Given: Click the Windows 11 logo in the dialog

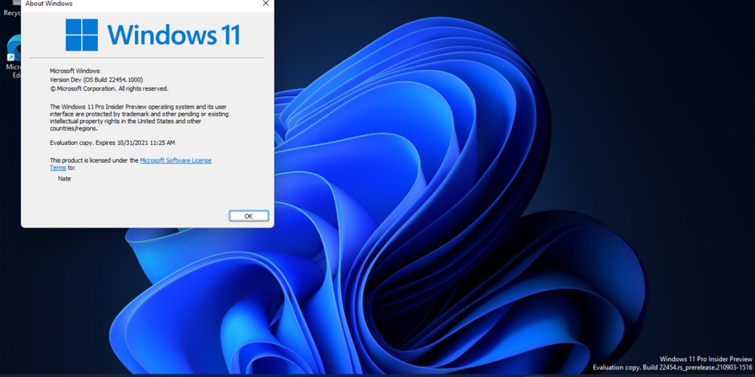Looking at the screenshot, I should coord(152,34).
